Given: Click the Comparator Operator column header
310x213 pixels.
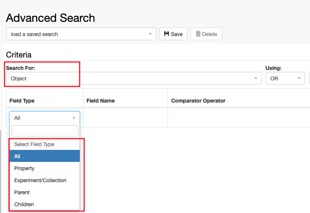Looking at the screenshot, I should pyautogui.click(x=198, y=101).
